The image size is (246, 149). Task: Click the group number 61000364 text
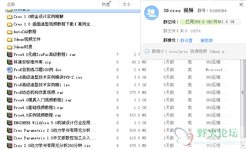tap(218, 11)
